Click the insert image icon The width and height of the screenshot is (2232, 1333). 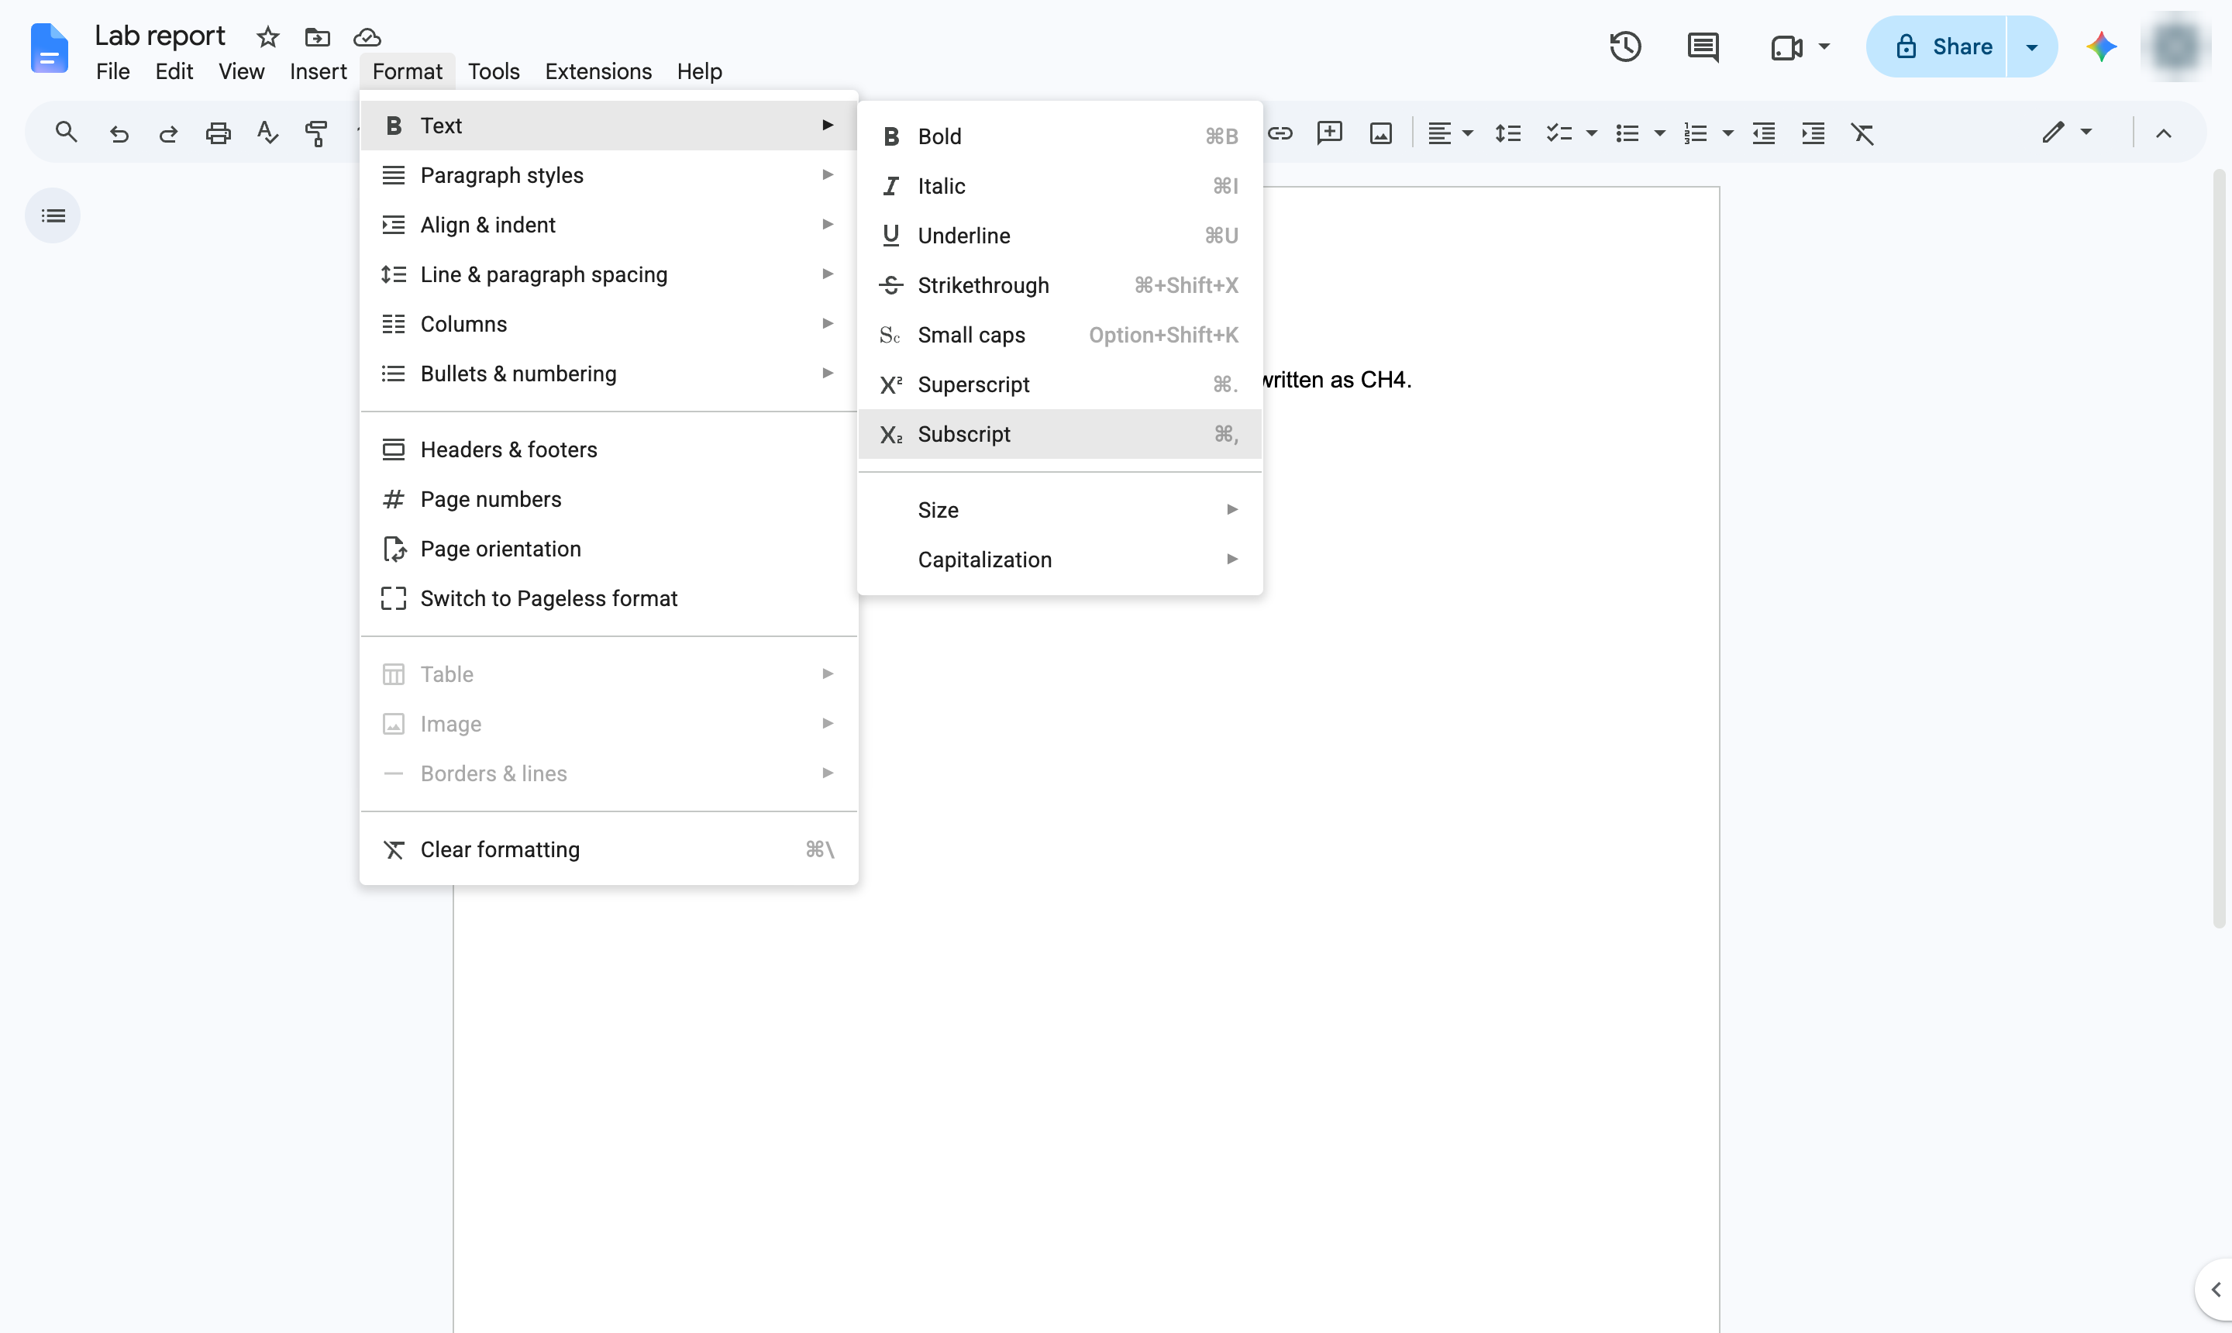(x=1380, y=134)
